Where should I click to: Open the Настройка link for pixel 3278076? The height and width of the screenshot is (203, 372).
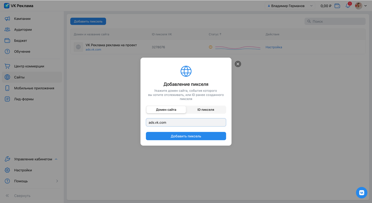(274, 47)
